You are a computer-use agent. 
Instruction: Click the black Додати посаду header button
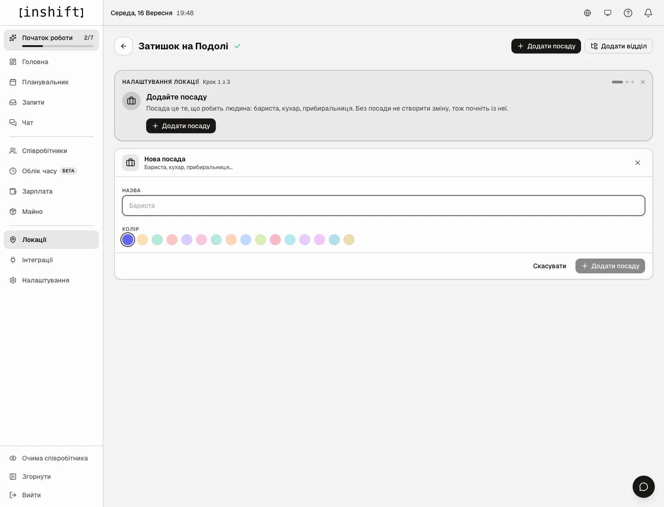coord(546,46)
